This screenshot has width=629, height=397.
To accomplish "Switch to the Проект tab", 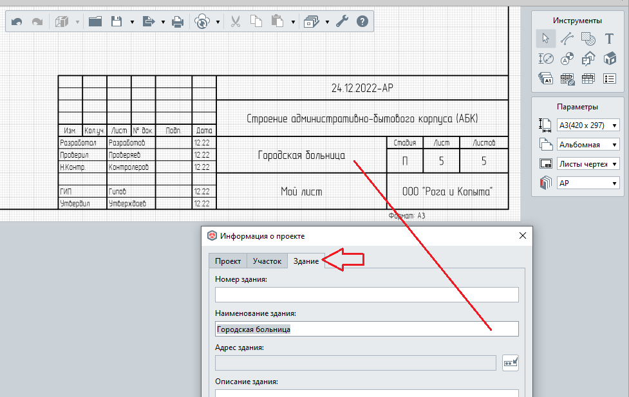I will pos(228,261).
